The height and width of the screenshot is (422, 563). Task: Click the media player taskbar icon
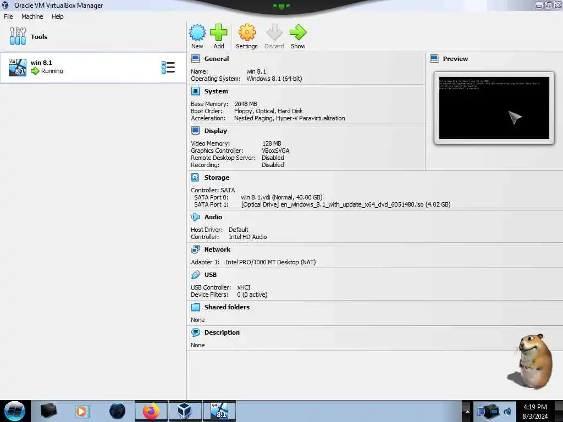point(82,411)
